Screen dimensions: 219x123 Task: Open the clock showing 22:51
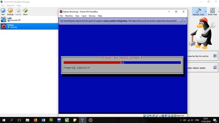[206, 120]
